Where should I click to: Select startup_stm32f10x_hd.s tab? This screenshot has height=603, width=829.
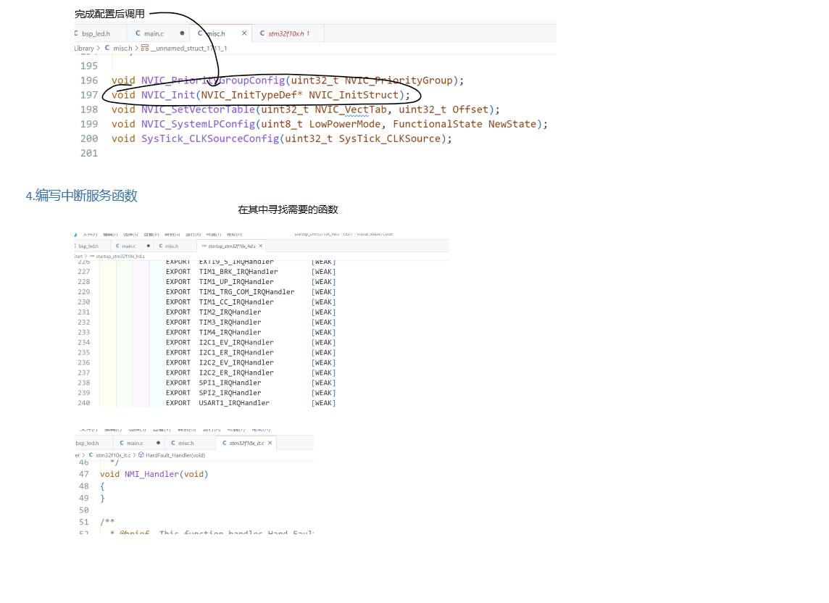[230, 246]
